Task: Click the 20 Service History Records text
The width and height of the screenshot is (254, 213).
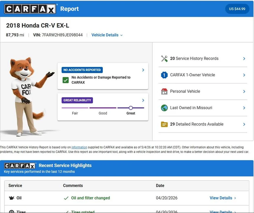Action: point(194,59)
